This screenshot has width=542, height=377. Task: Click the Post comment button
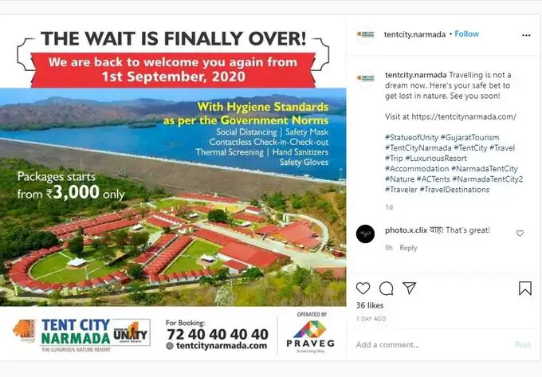pos(523,344)
